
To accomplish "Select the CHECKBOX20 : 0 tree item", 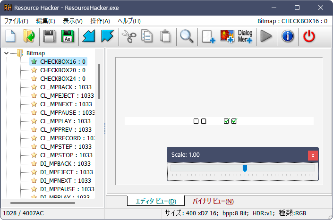I will click(63, 70).
